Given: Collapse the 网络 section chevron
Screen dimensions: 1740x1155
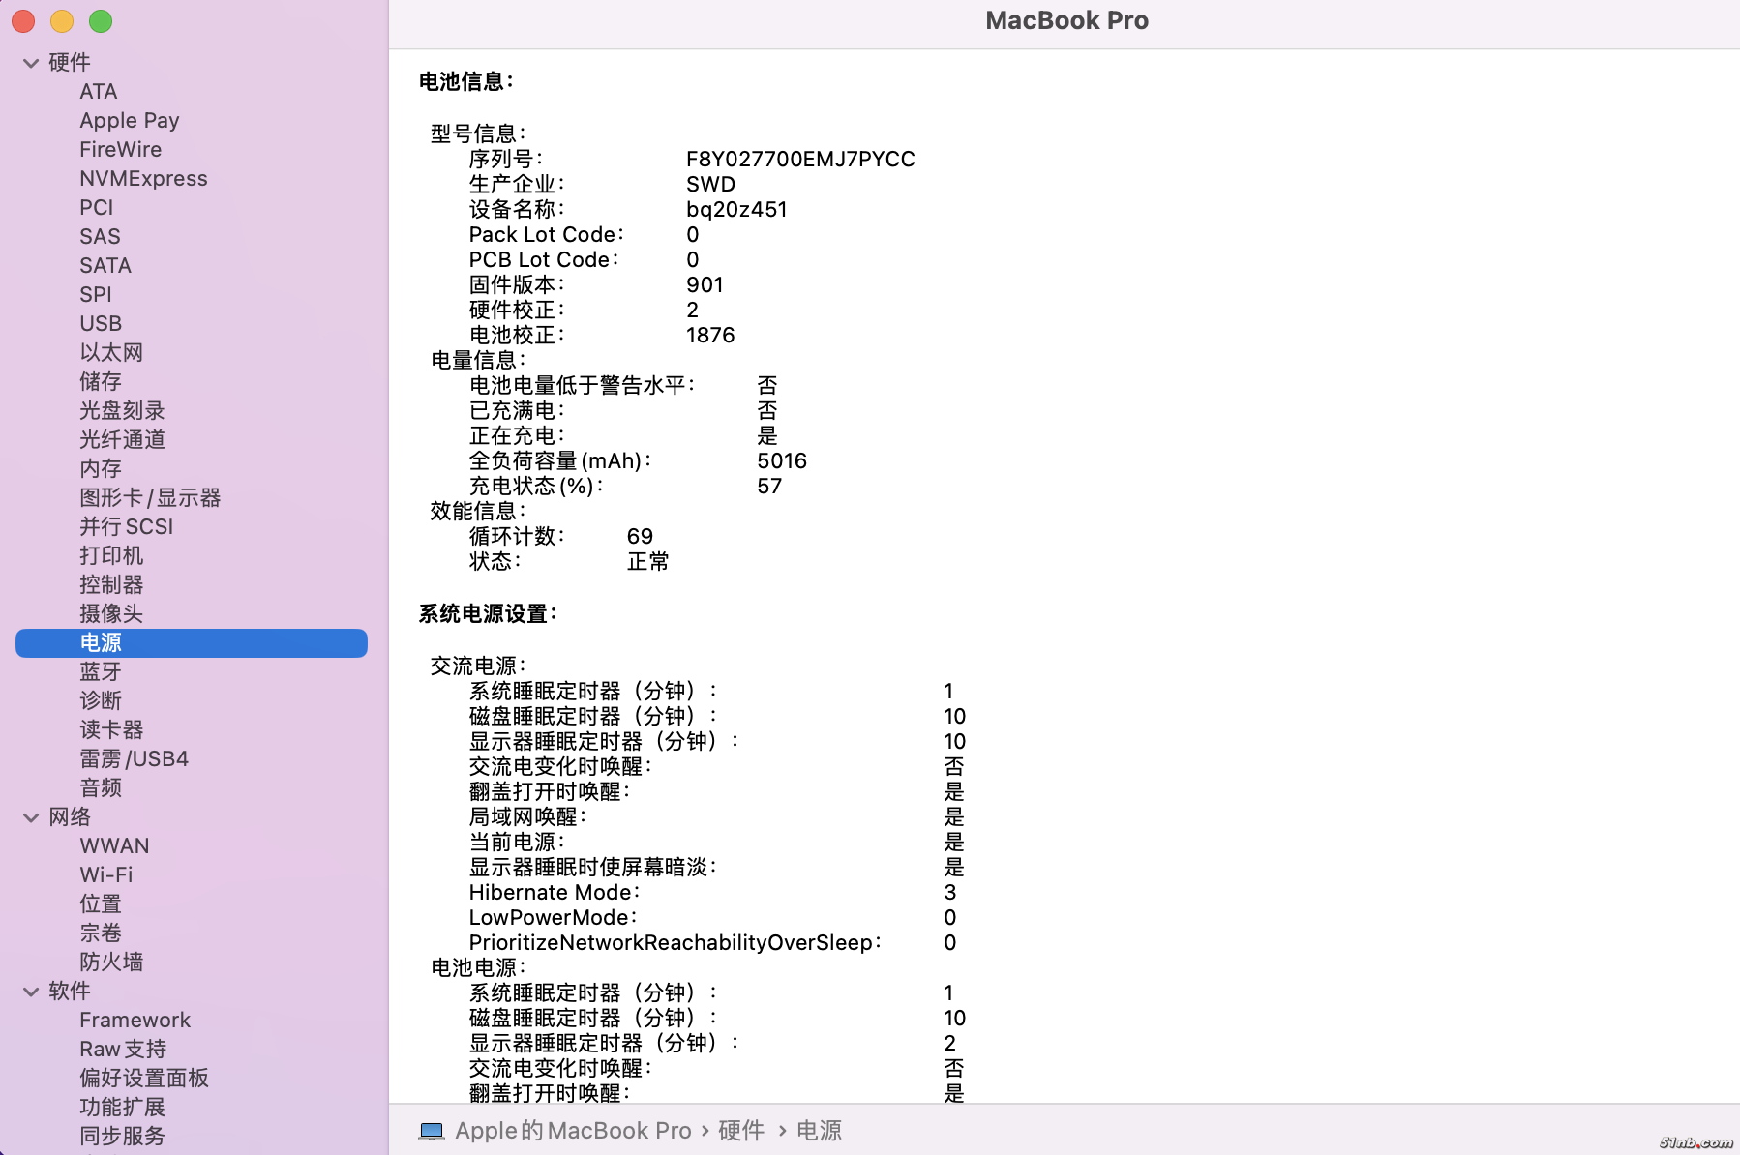Looking at the screenshot, I should point(31,817).
